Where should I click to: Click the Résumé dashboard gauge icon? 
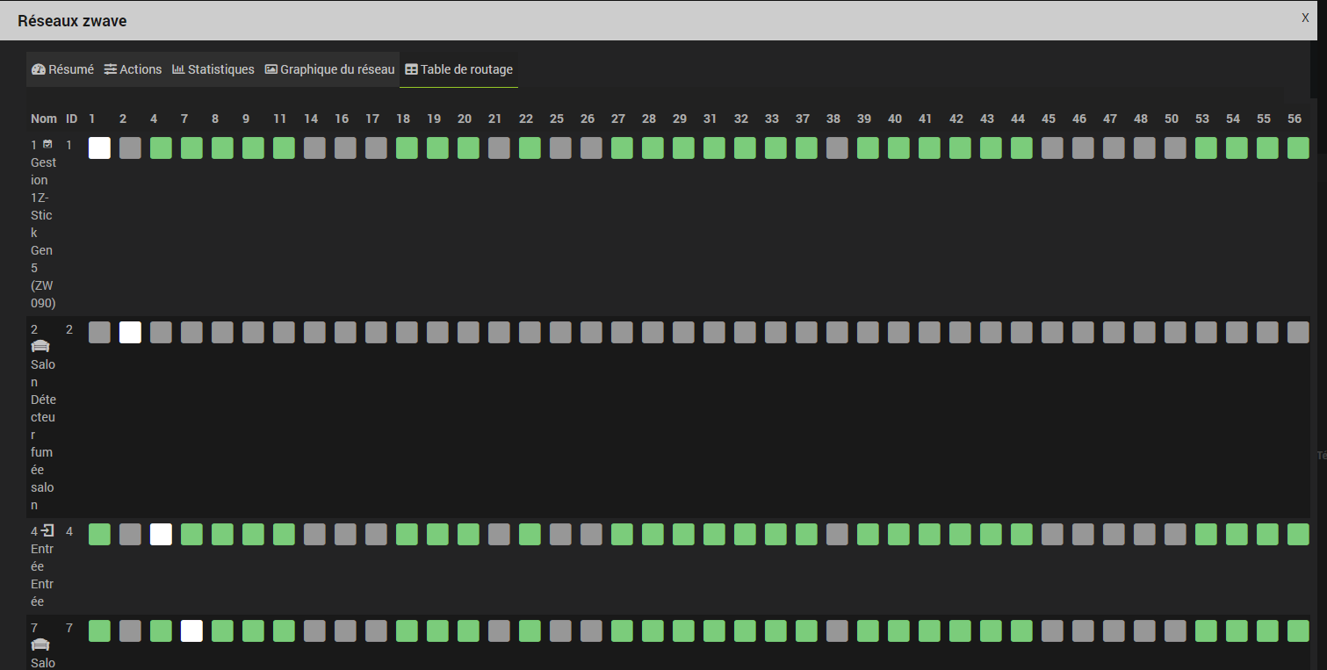38,69
